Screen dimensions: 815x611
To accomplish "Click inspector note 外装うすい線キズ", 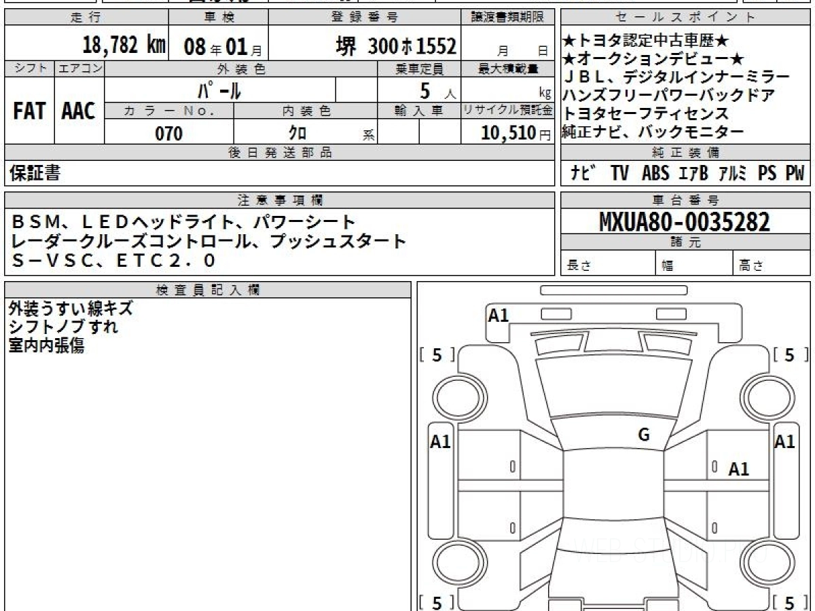I will click(71, 309).
